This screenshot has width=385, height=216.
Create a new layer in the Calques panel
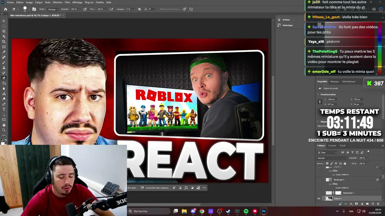(x=373, y=204)
